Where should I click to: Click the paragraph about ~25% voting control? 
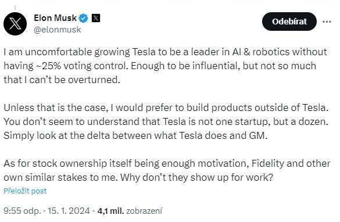click(165, 66)
